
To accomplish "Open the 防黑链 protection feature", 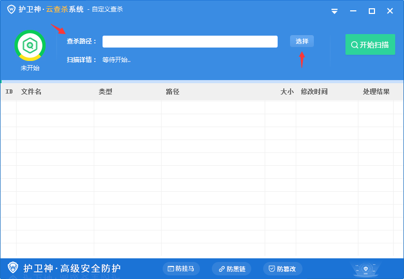I will tap(232, 269).
